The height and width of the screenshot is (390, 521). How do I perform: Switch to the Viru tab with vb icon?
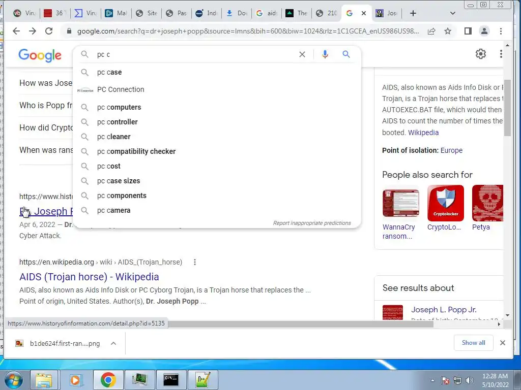click(24, 13)
